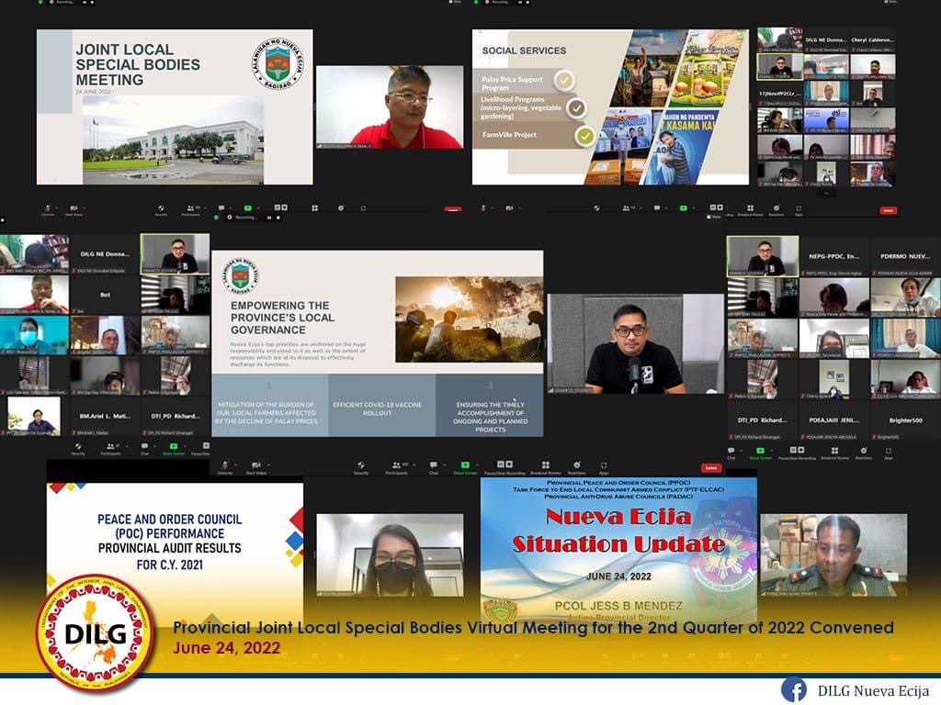Expand mute options arrow in Empowering Governance window
Viewport: 941px width, 705px height.
point(234,464)
